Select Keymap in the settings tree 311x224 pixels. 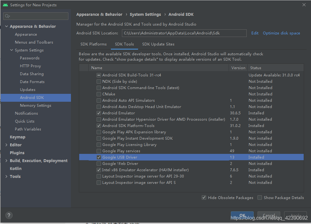pyautogui.click(x=17, y=137)
